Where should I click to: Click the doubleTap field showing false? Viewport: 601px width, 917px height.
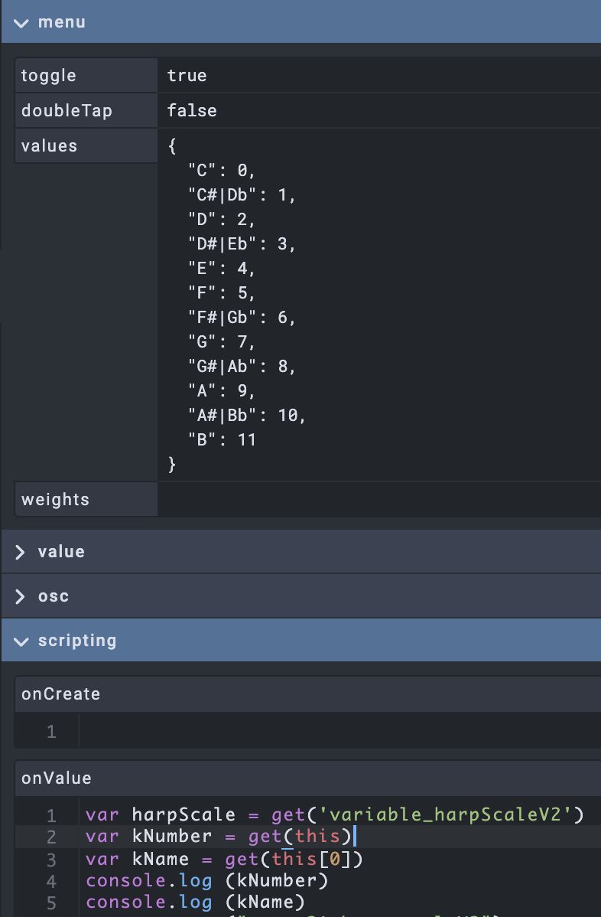pyautogui.click(x=379, y=111)
